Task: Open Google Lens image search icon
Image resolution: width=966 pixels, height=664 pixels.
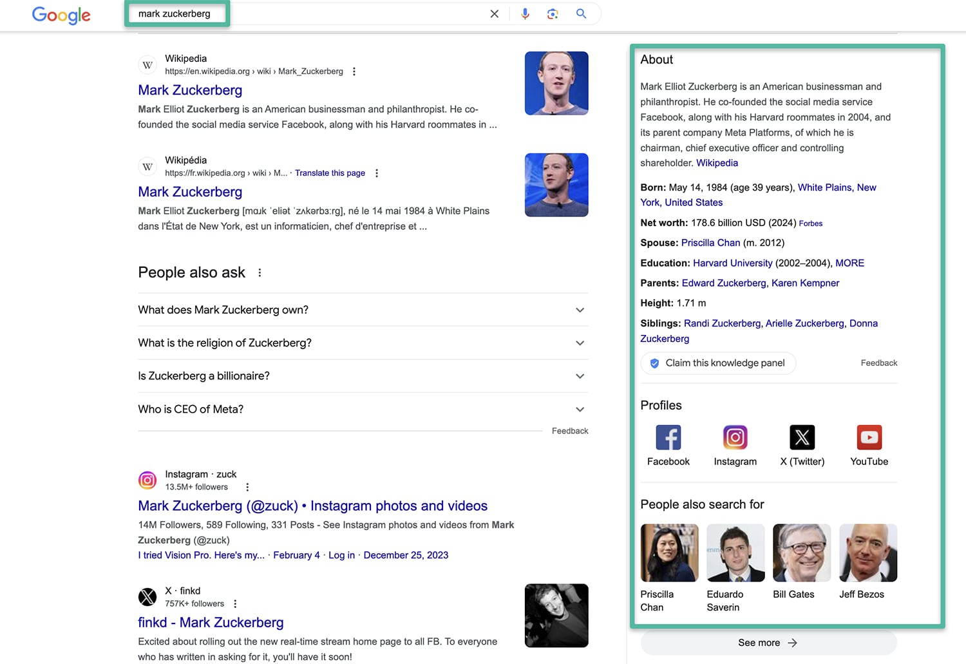Action: tap(553, 14)
